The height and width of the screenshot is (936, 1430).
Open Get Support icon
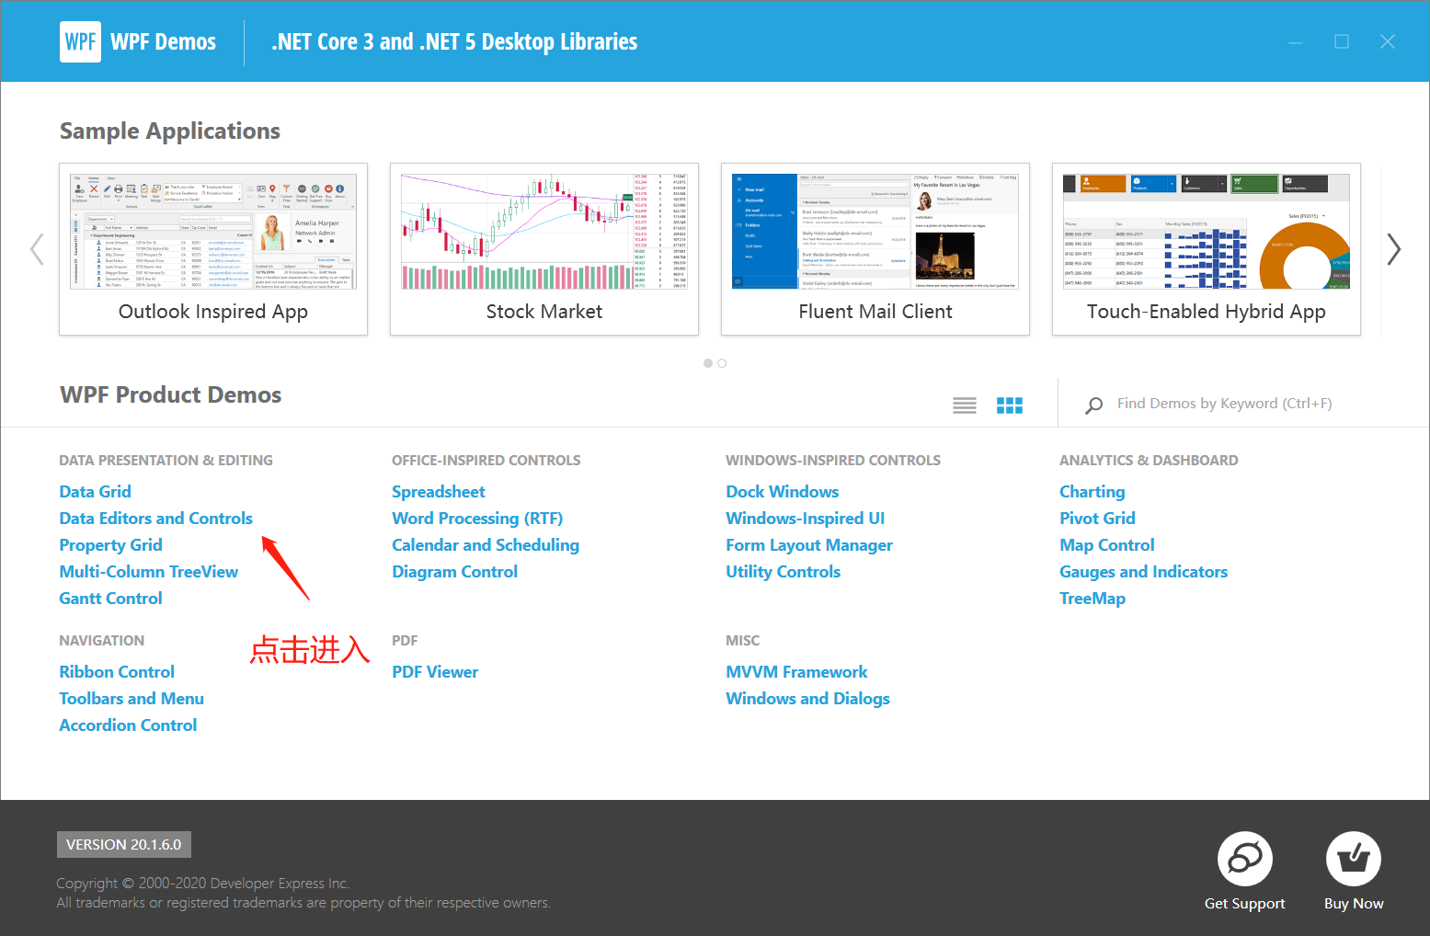[1244, 860]
